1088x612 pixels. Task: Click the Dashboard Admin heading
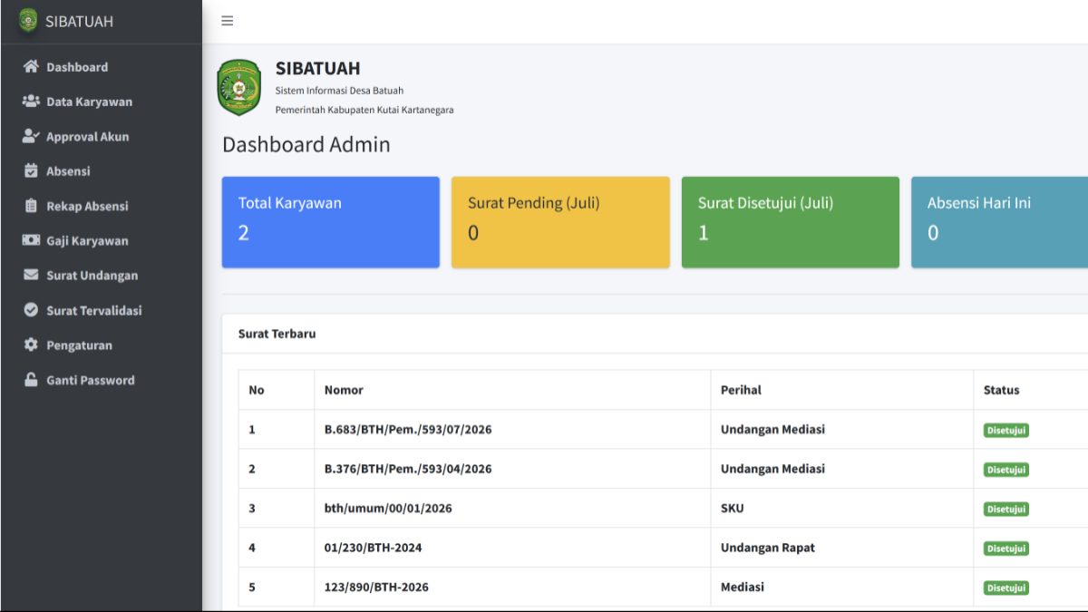coord(306,145)
